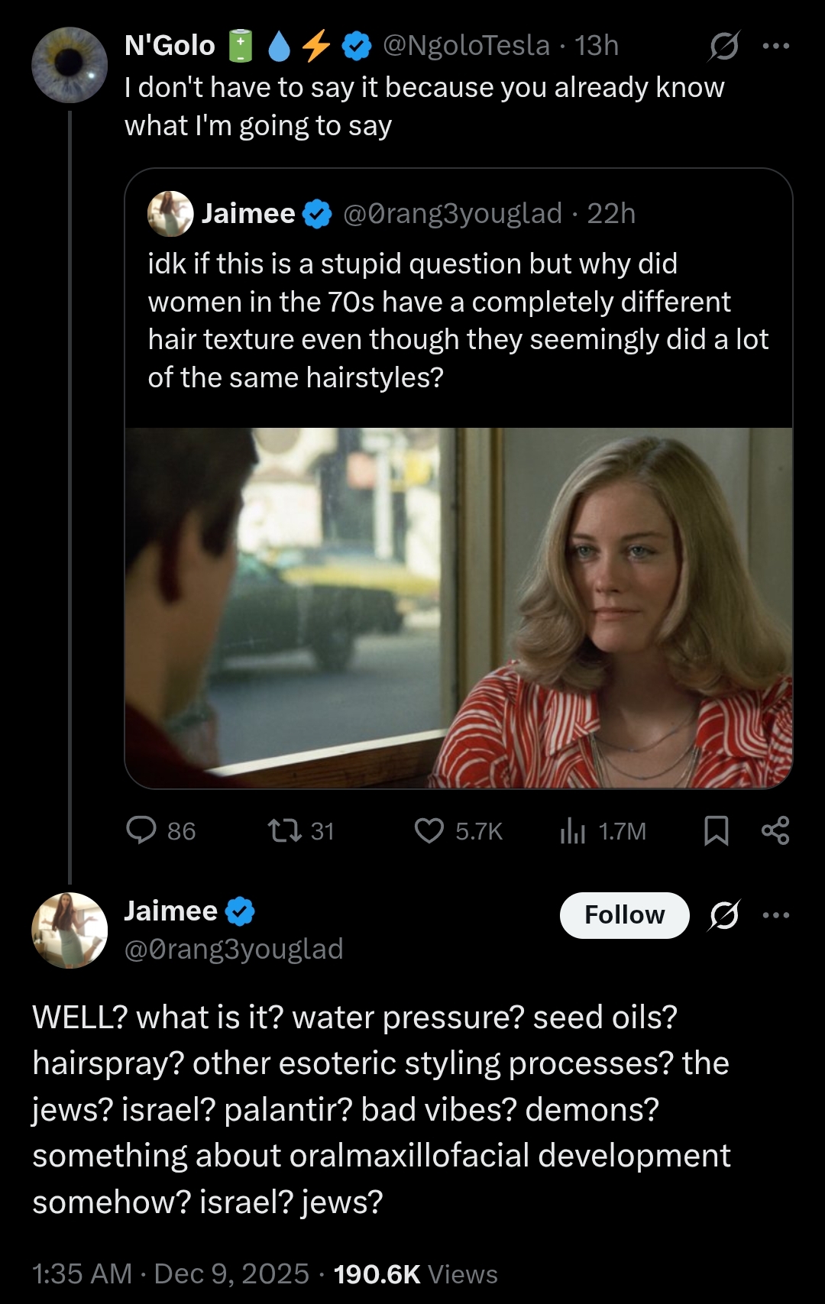Open view analytics icon showing 1.7M
This screenshot has width=825, height=1304.
pos(573,830)
